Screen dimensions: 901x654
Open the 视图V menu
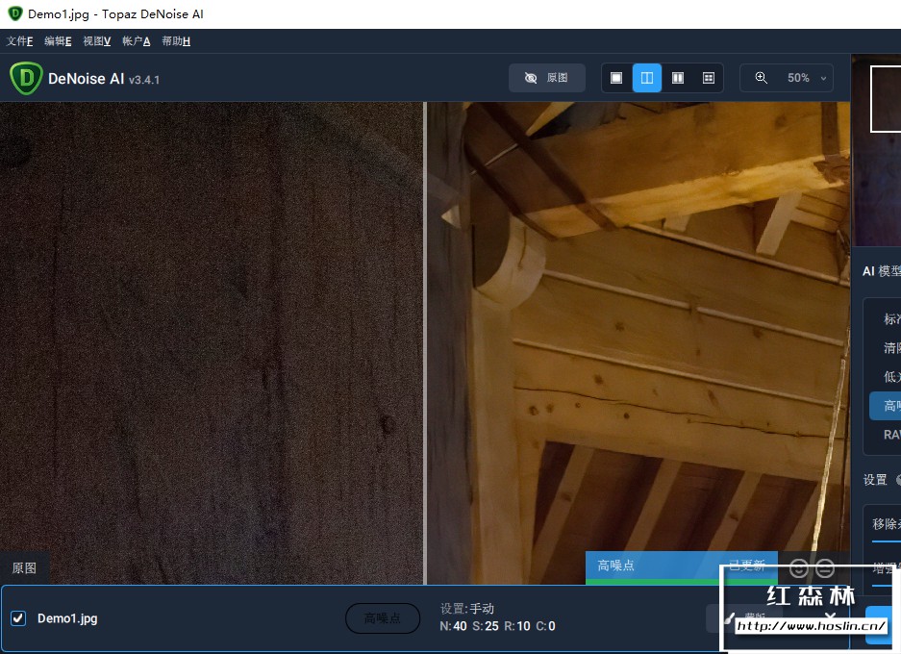tap(96, 41)
